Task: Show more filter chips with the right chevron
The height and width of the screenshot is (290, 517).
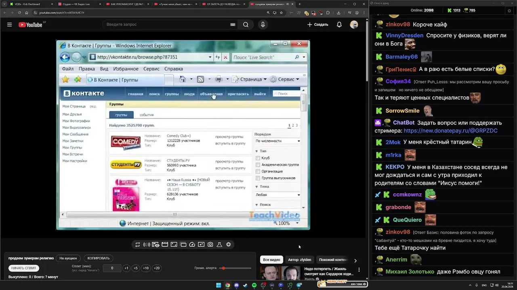Action: pos(355,261)
